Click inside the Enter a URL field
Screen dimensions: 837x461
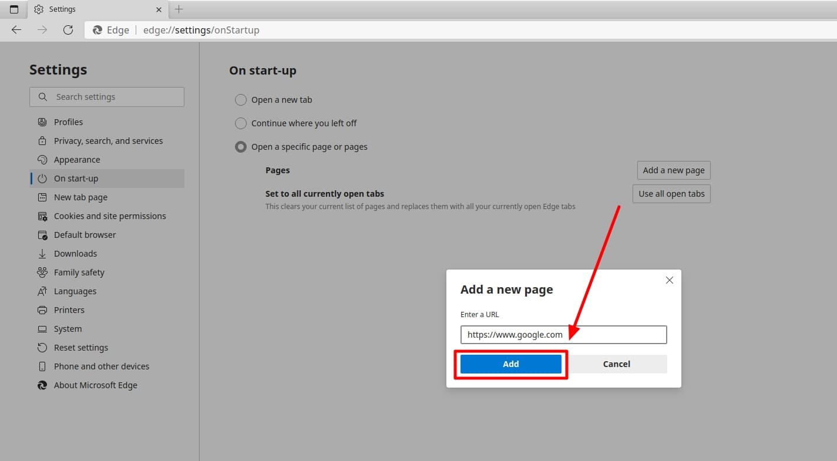coord(563,334)
